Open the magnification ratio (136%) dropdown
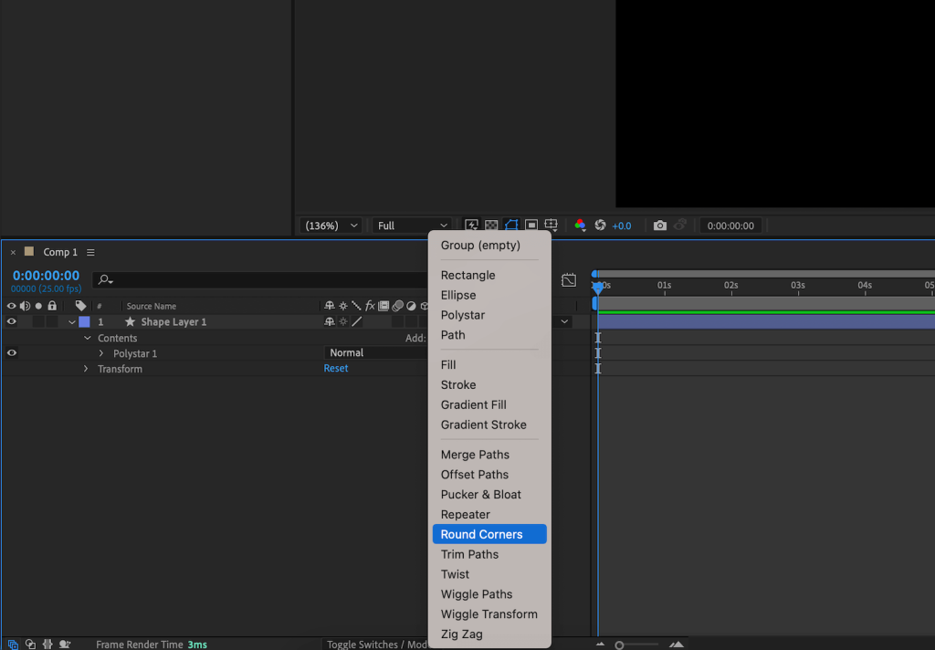935x650 pixels. tap(331, 225)
